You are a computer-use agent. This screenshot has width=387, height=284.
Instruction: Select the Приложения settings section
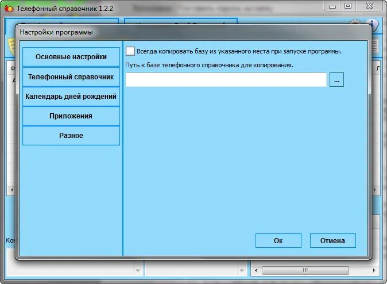[71, 116]
